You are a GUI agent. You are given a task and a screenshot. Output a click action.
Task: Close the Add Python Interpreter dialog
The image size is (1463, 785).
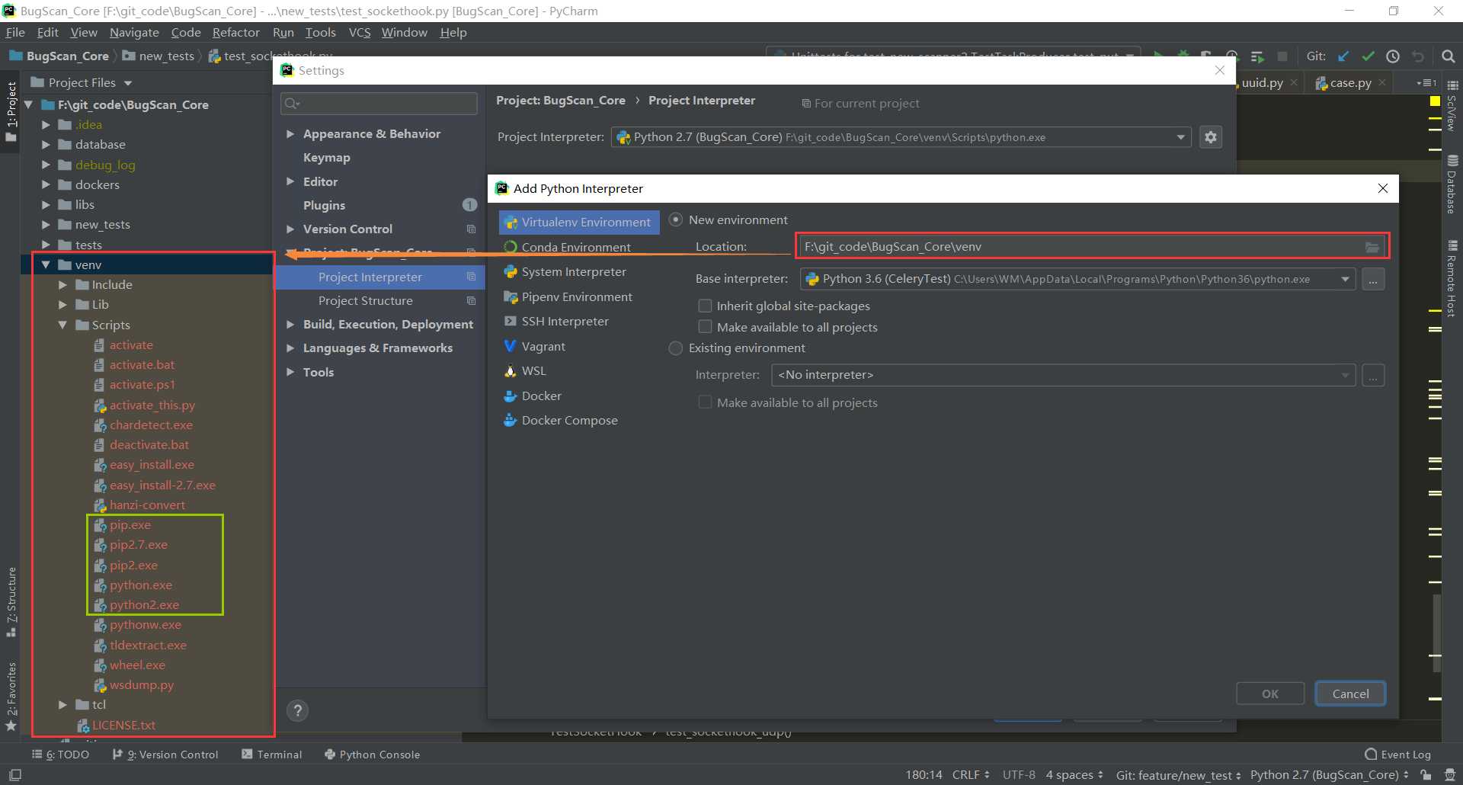coord(1382,188)
